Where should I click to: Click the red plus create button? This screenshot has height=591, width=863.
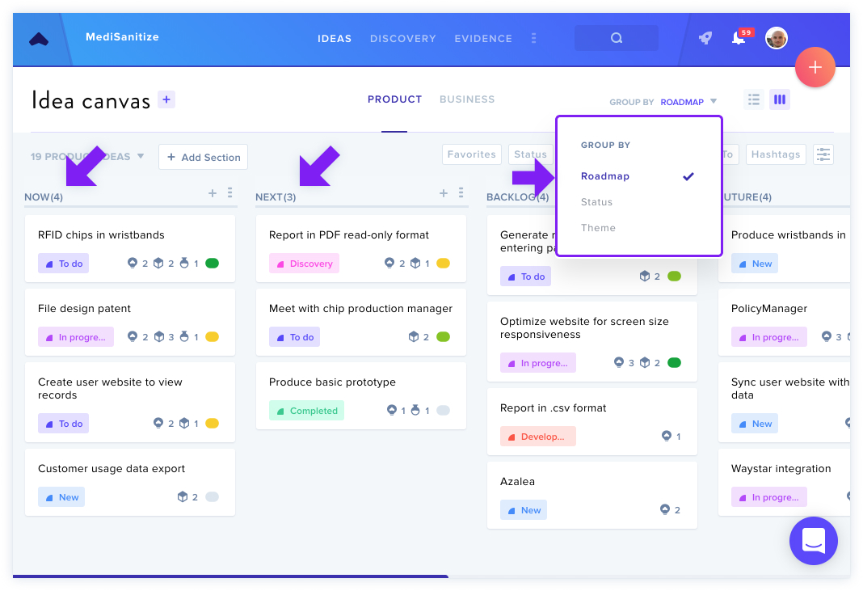(815, 67)
